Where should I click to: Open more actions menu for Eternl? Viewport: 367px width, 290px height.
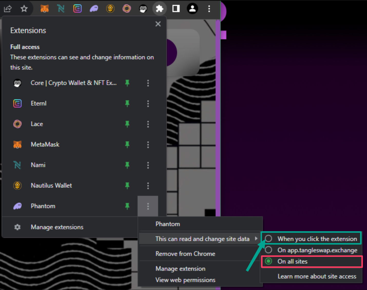click(148, 103)
